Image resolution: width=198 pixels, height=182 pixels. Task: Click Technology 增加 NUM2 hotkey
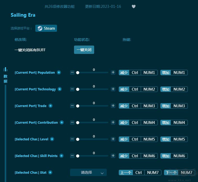(x=174, y=89)
